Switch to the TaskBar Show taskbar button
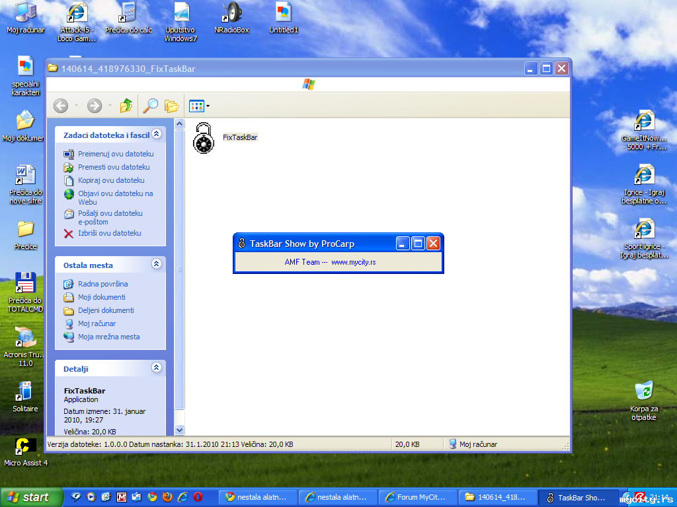This screenshot has width=677, height=507. tap(575, 497)
